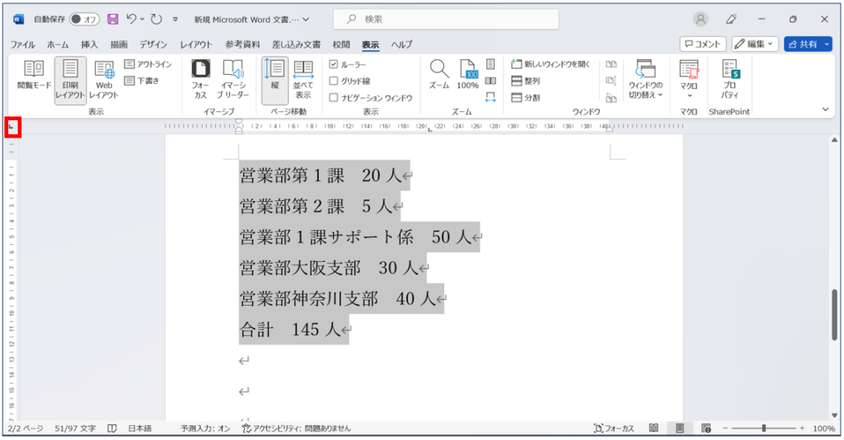844x440 pixels.
Task: Launch the フォーカス mode icon
Action: [201, 80]
